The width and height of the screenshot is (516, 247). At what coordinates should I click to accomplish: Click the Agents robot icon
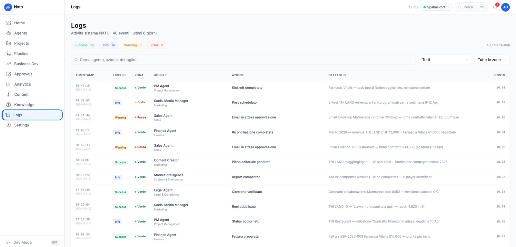[9, 33]
